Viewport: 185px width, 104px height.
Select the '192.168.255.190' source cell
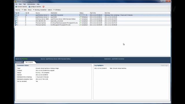(40, 21)
